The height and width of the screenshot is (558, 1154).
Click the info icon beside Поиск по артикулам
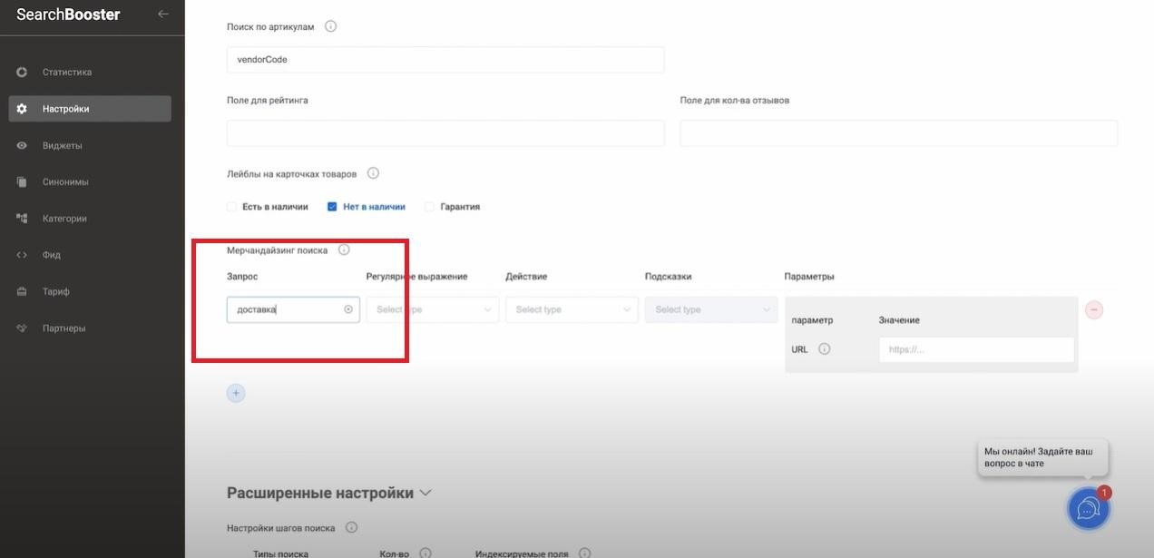330,26
